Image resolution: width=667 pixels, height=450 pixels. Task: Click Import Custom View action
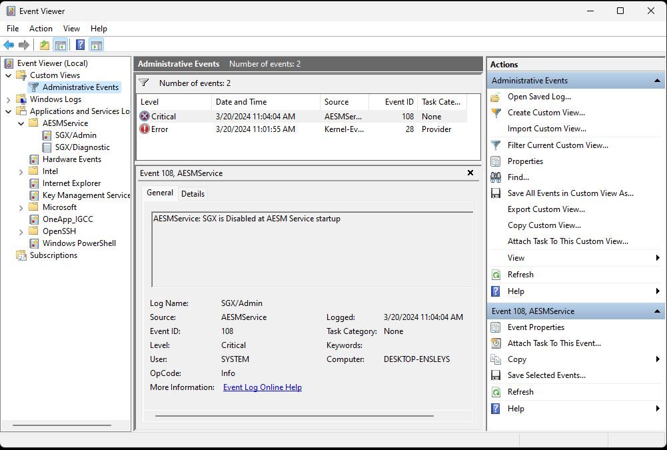(546, 129)
